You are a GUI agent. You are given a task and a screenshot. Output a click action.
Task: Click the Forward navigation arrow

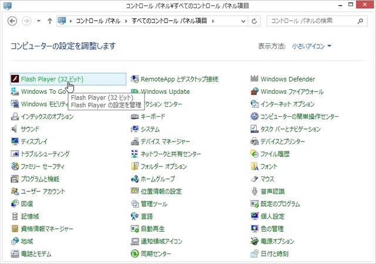click(26, 21)
